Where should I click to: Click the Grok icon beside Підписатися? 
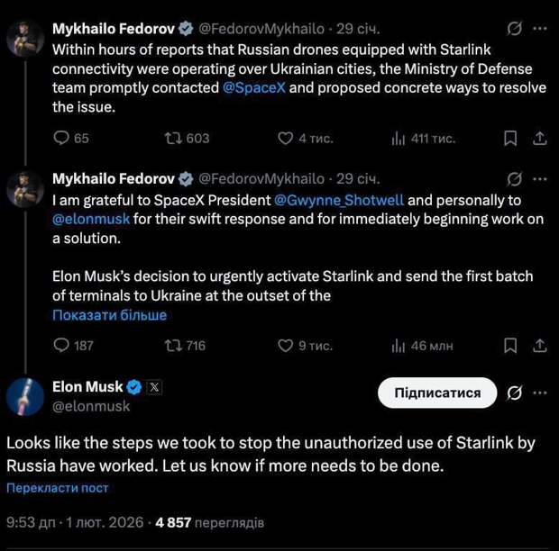click(515, 393)
